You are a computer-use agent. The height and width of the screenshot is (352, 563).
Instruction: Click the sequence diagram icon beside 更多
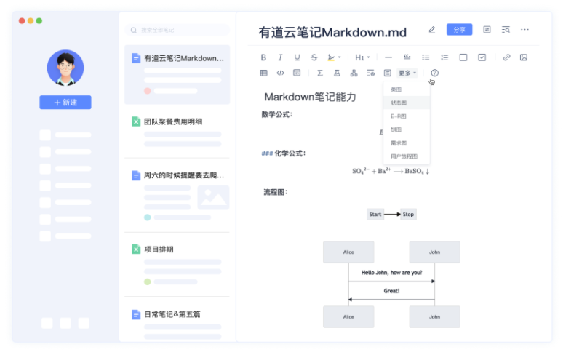click(388, 73)
